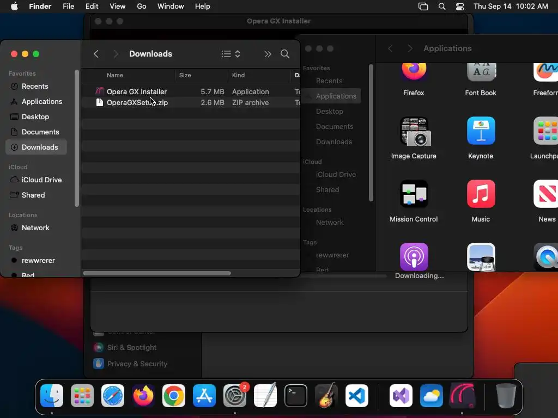558x418 pixels.
Task: Select the Opera GX Installer file row
Action: click(x=191, y=91)
